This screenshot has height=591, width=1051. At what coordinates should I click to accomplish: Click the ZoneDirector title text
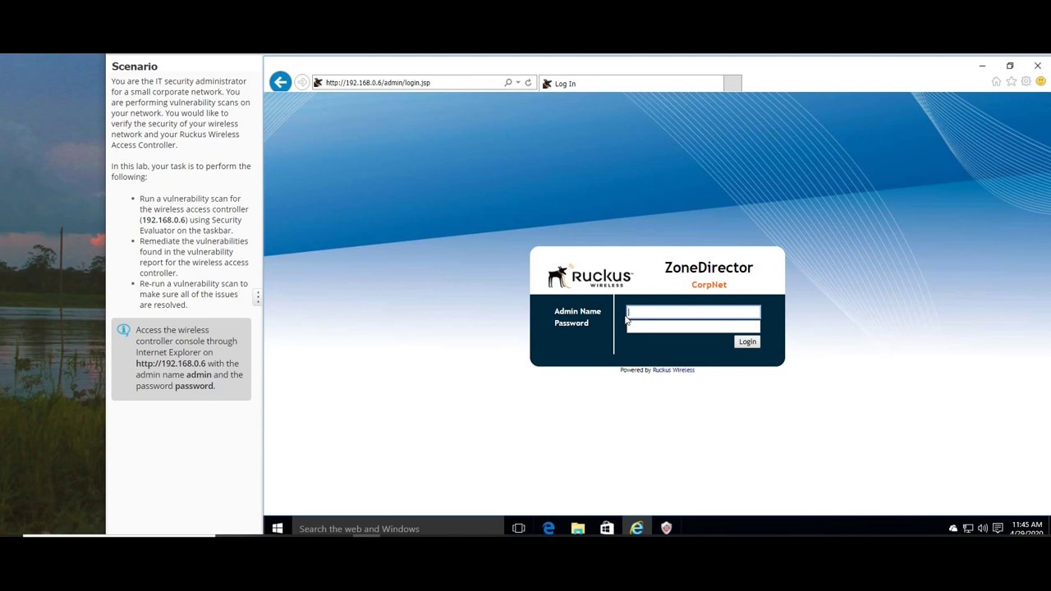click(709, 268)
